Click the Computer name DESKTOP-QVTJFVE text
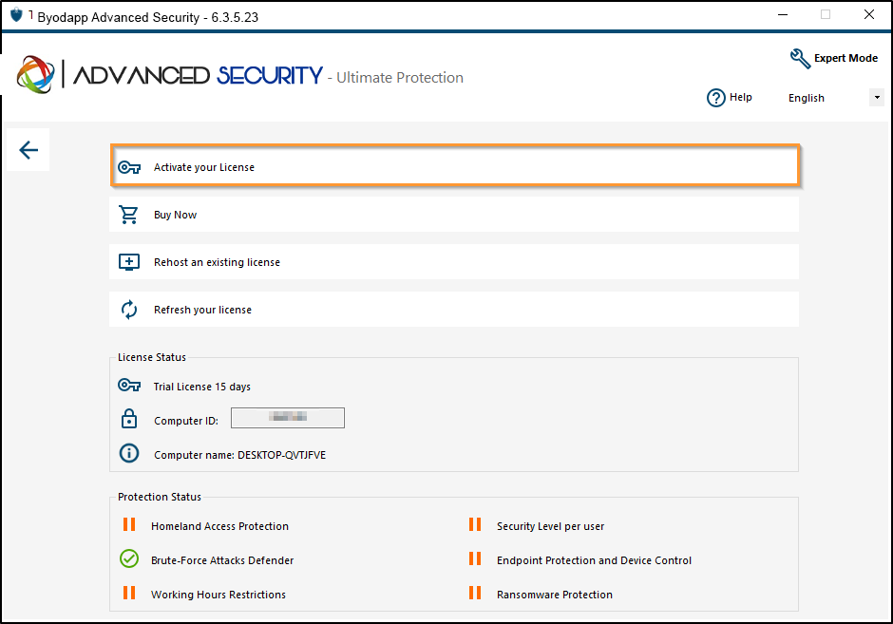The image size is (893, 624). click(239, 455)
